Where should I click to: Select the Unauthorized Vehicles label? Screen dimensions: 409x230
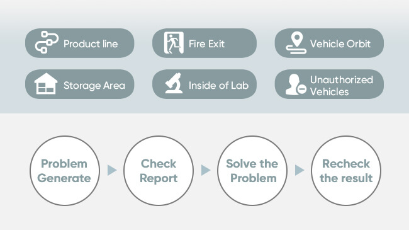pyautogui.click(x=342, y=86)
